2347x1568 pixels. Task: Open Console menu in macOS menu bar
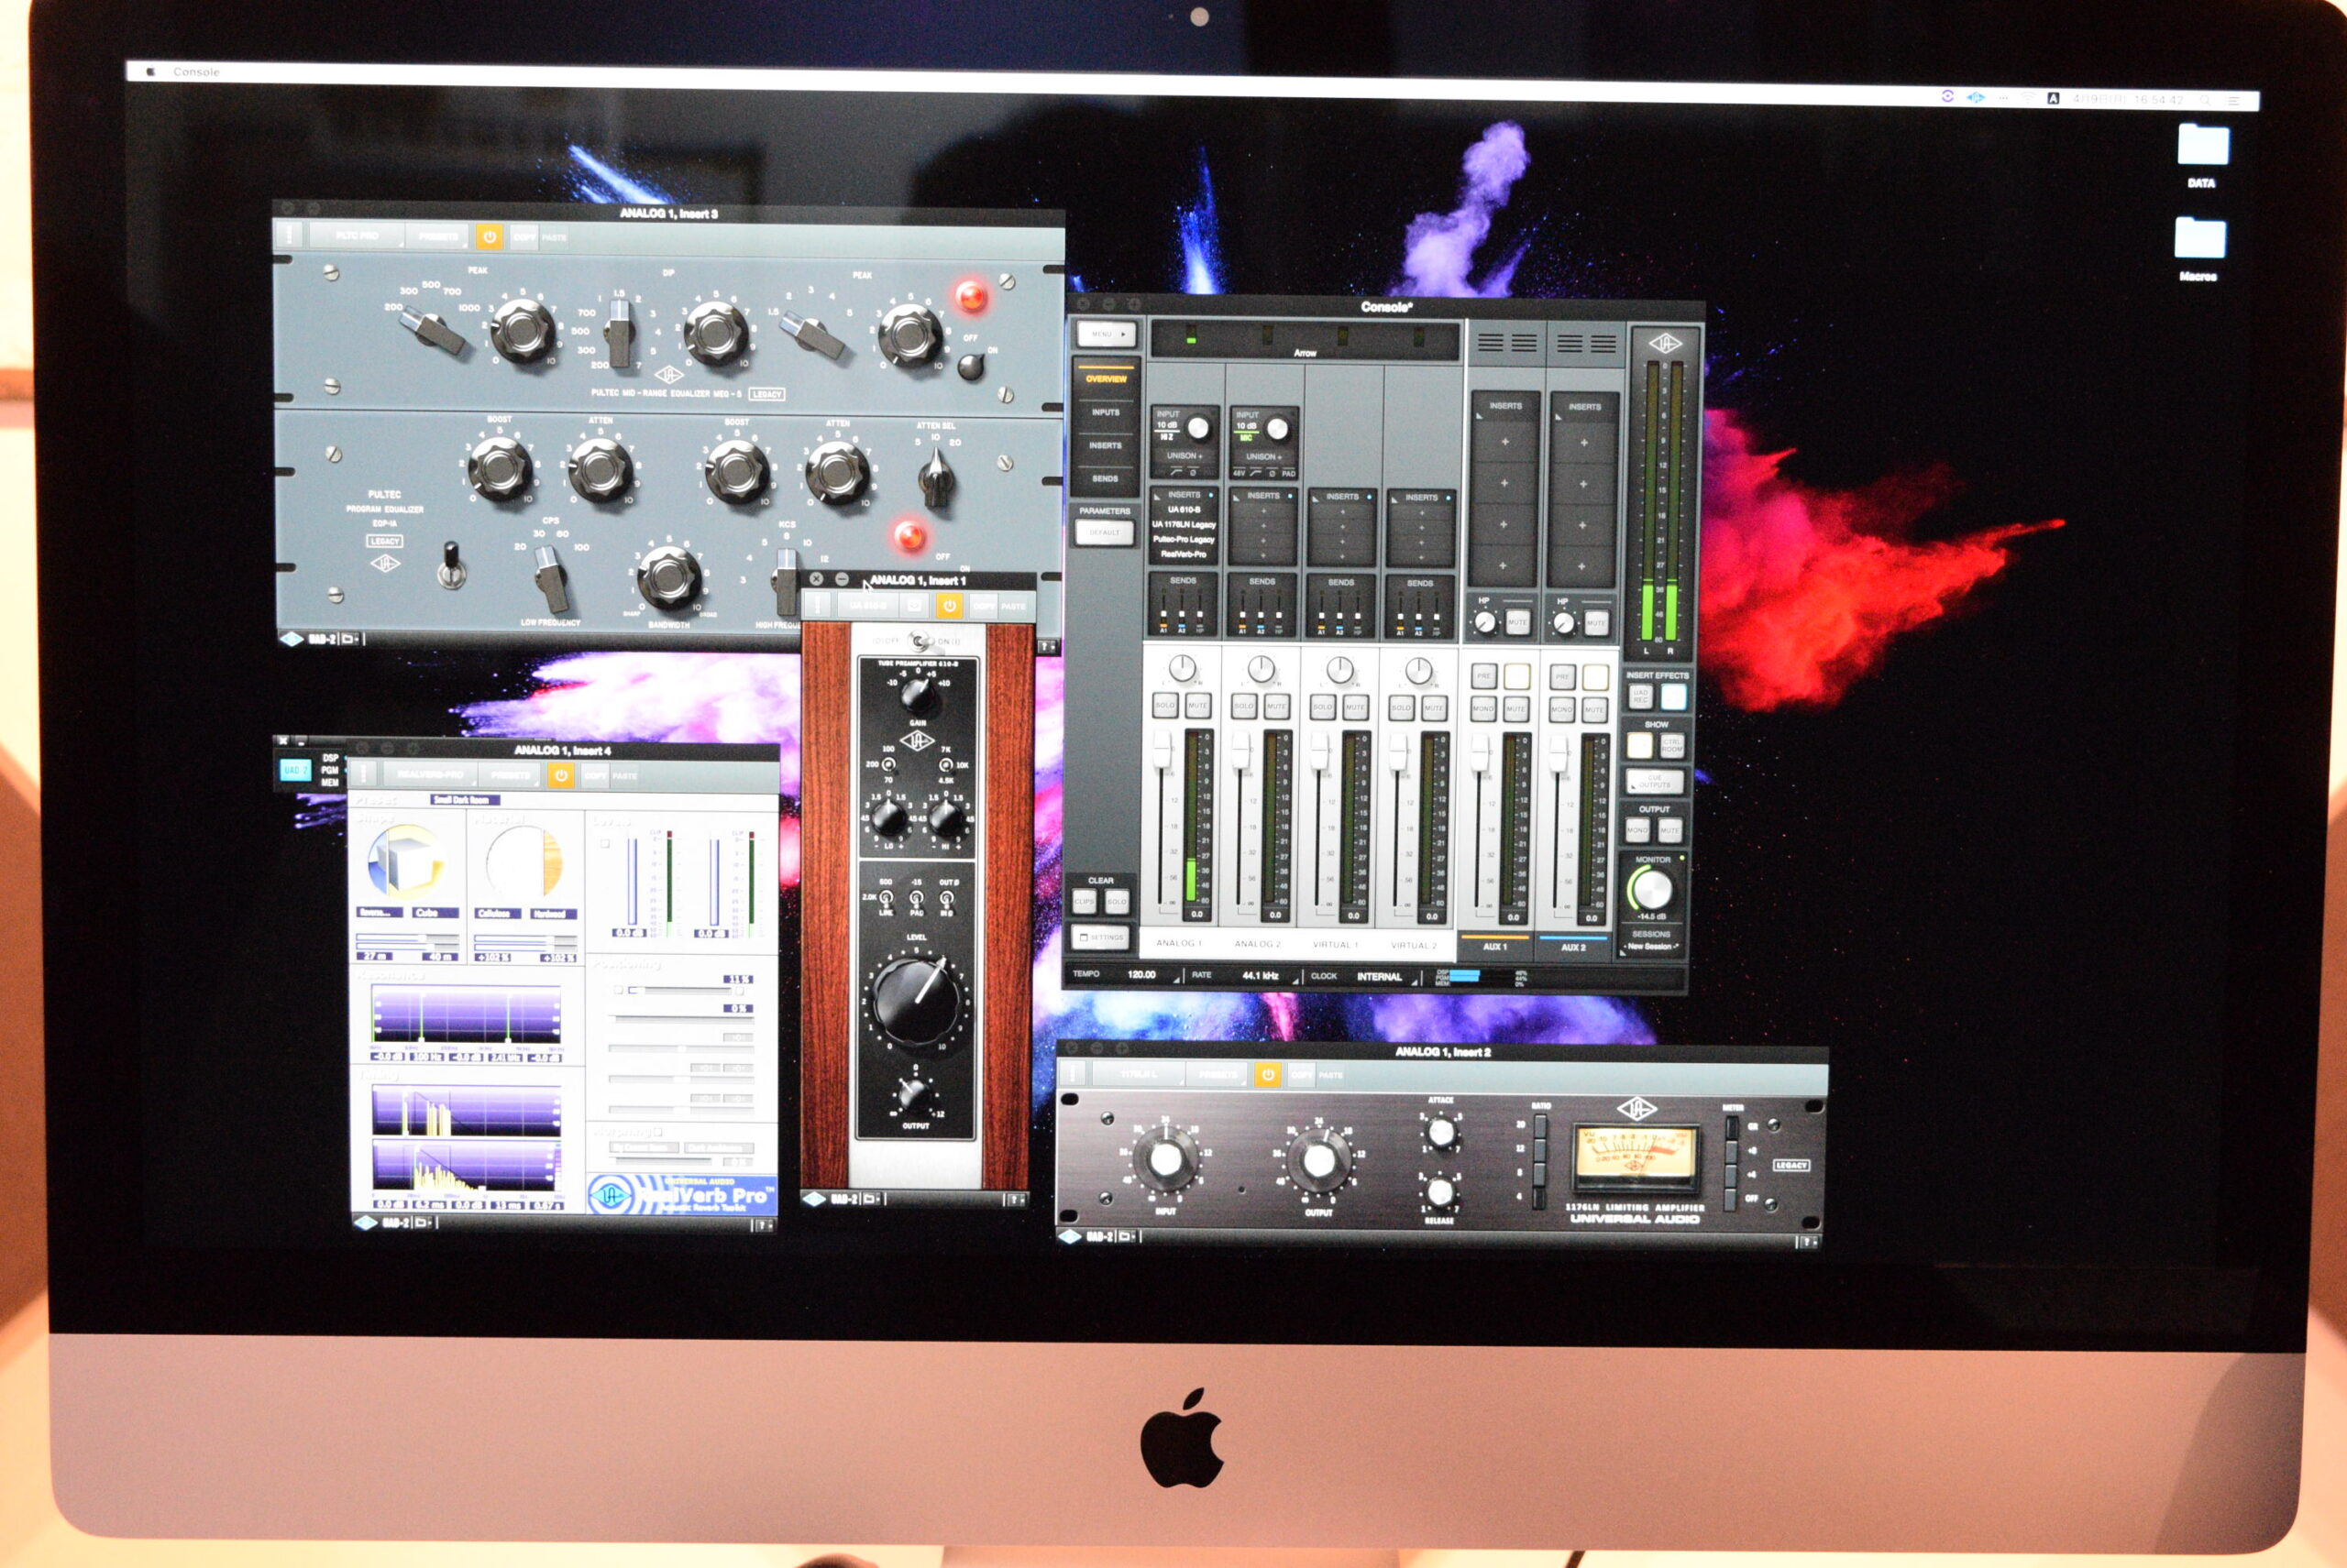pyautogui.click(x=196, y=72)
